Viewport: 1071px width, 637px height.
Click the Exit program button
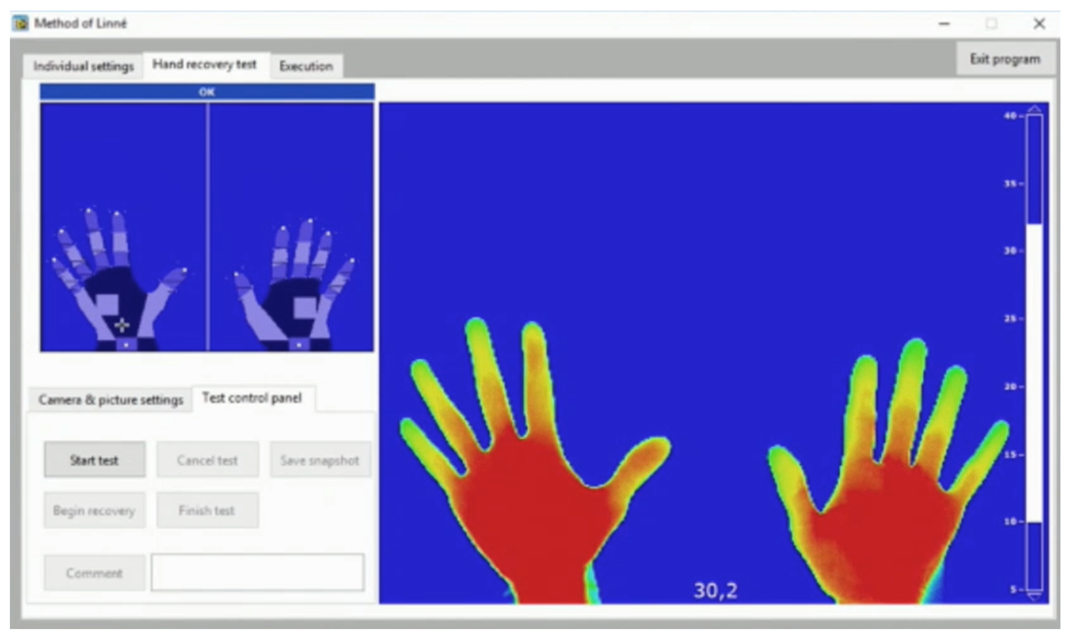tap(1004, 59)
